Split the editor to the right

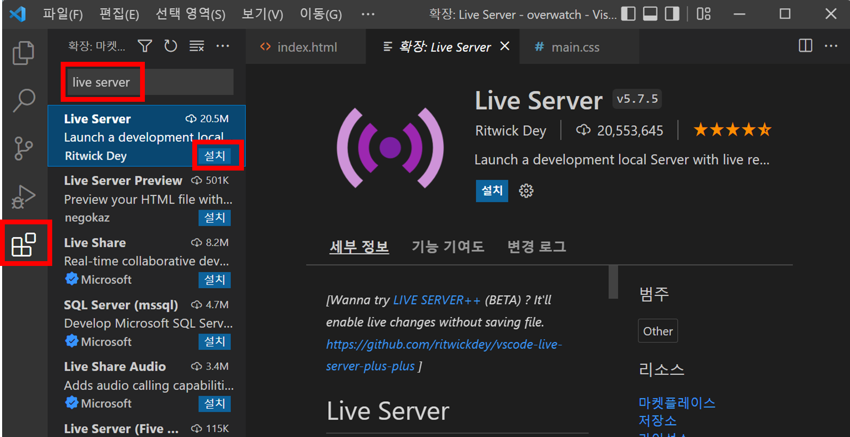pos(805,46)
